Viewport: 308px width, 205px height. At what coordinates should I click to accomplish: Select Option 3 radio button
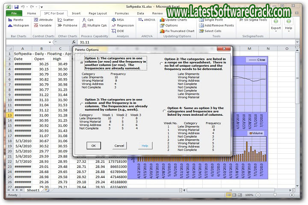82,104
